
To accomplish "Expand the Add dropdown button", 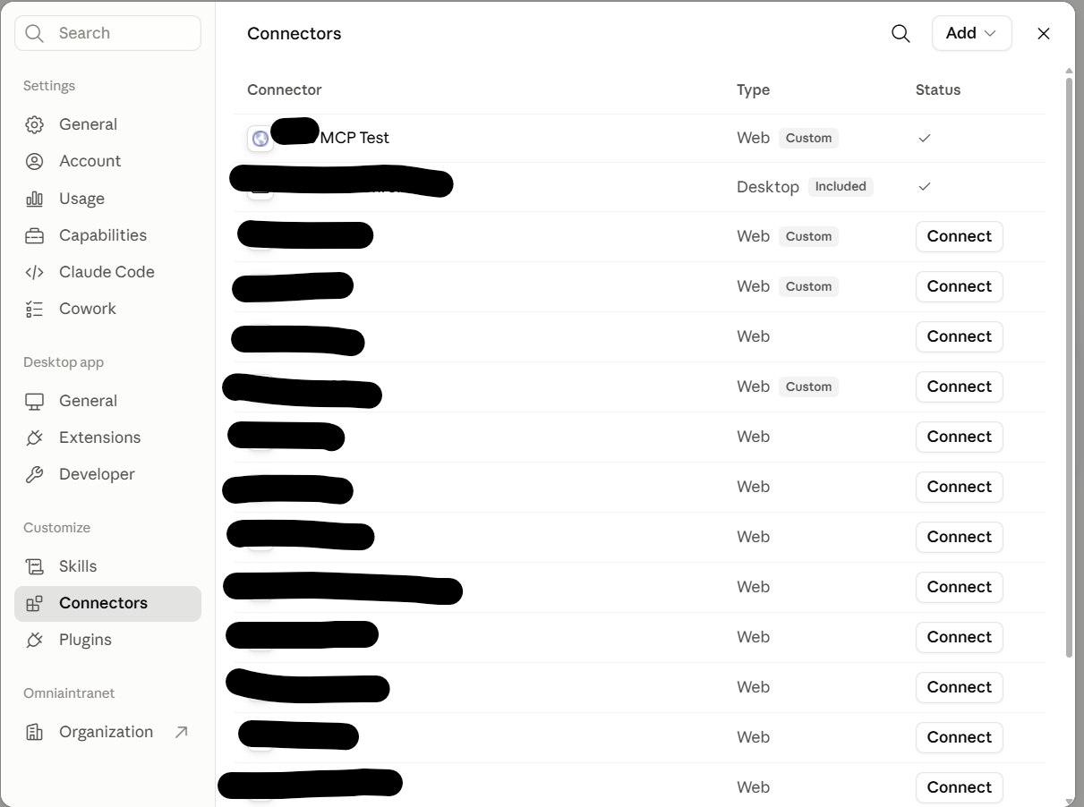I will (x=971, y=33).
